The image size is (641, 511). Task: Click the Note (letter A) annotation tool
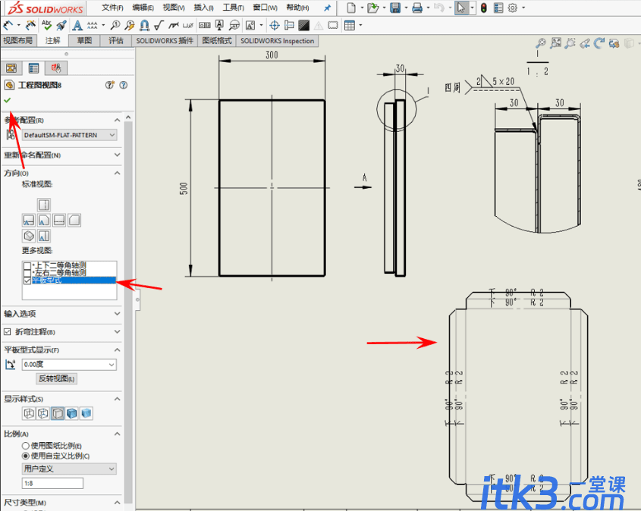(77, 25)
